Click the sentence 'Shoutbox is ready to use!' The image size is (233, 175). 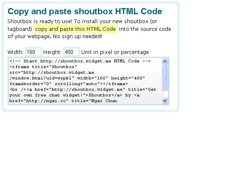40,21
